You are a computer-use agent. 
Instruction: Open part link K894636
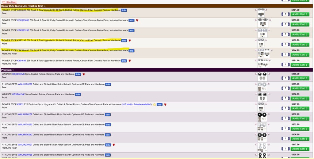click(x=21, y=60)
